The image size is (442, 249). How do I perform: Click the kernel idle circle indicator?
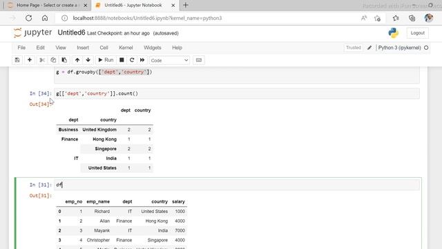(426, 48)
